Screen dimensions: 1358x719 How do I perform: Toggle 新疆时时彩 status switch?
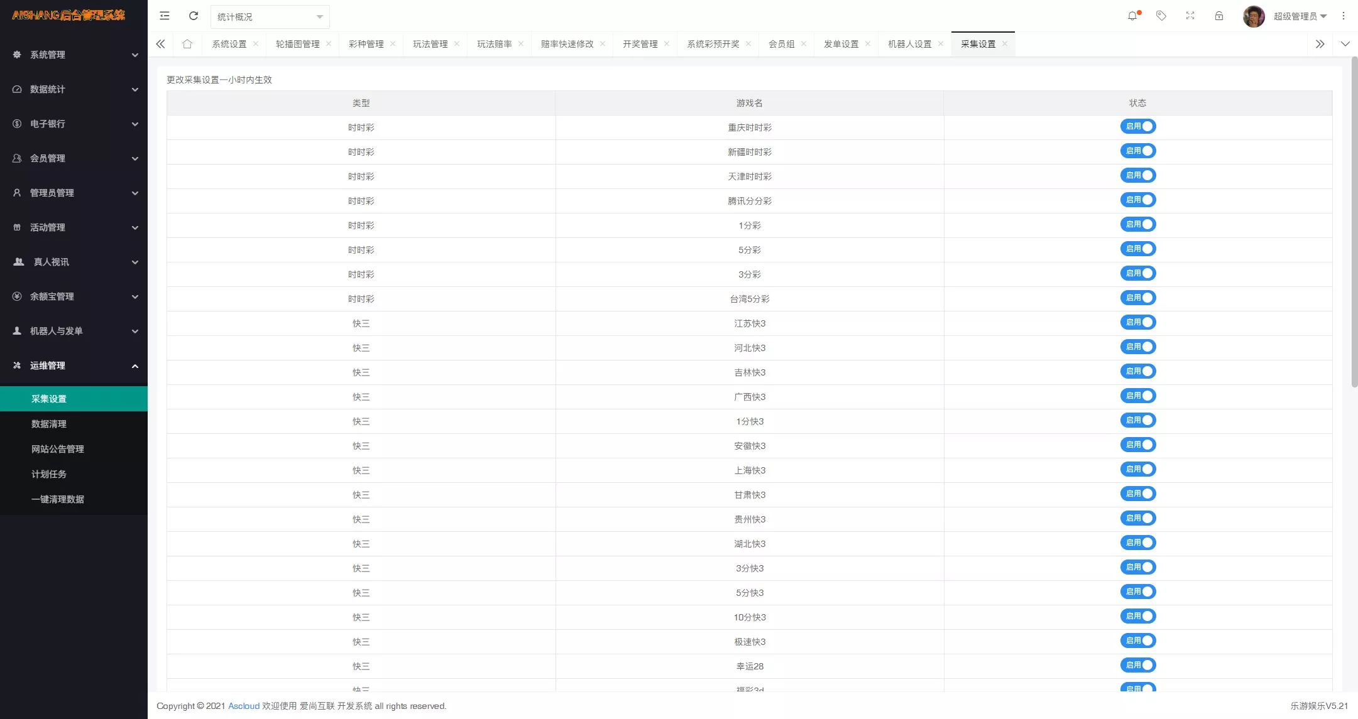1138,151
